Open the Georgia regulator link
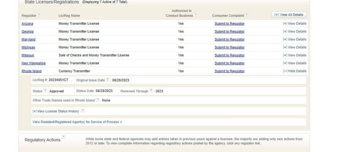Image resolution: width=347 pixels, height=152 pixels. (27, 32)
